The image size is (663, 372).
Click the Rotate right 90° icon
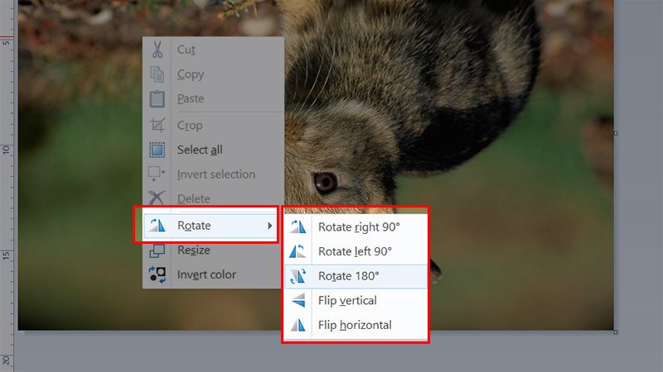click(x=298, y=227)
